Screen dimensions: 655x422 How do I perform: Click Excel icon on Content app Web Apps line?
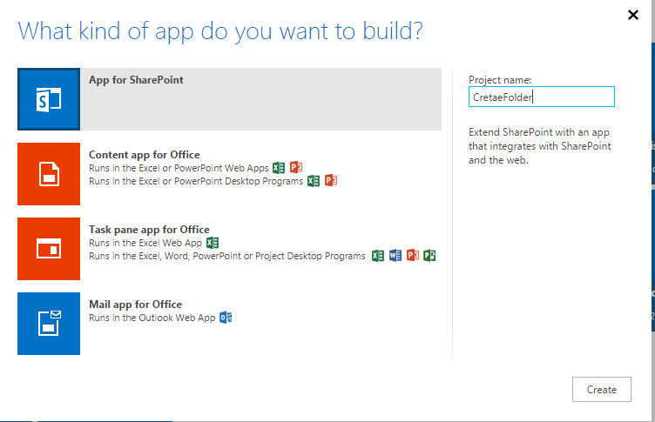(x=279, y=168)
